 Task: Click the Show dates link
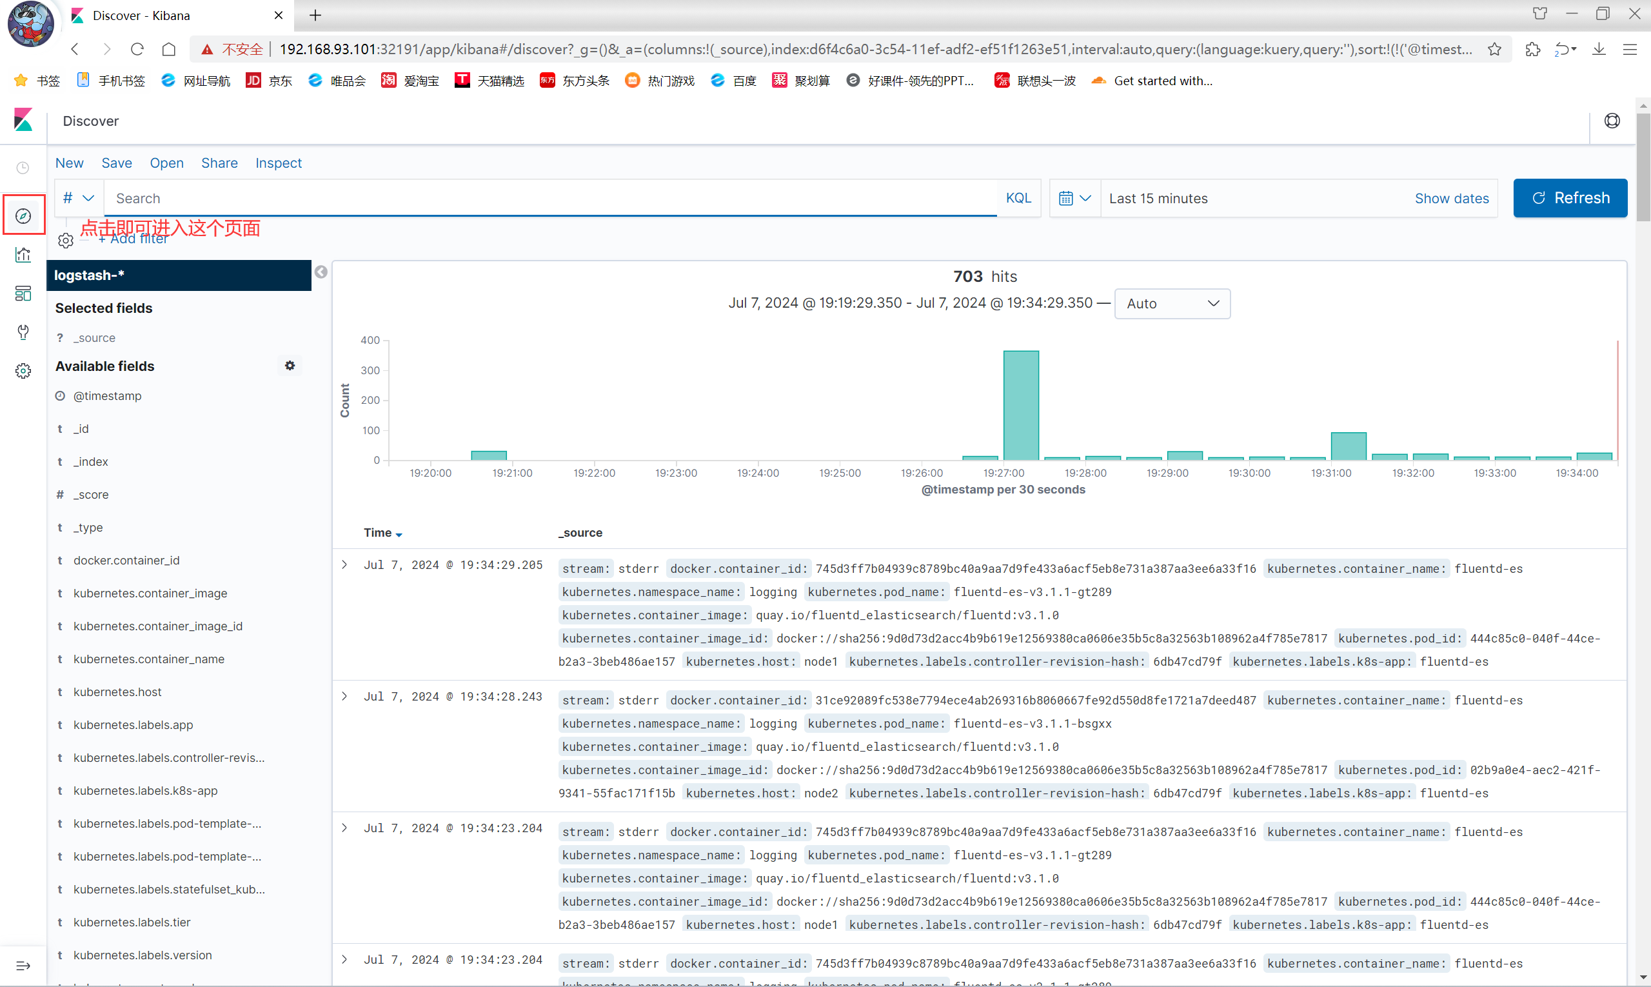tap(1451, 198)
